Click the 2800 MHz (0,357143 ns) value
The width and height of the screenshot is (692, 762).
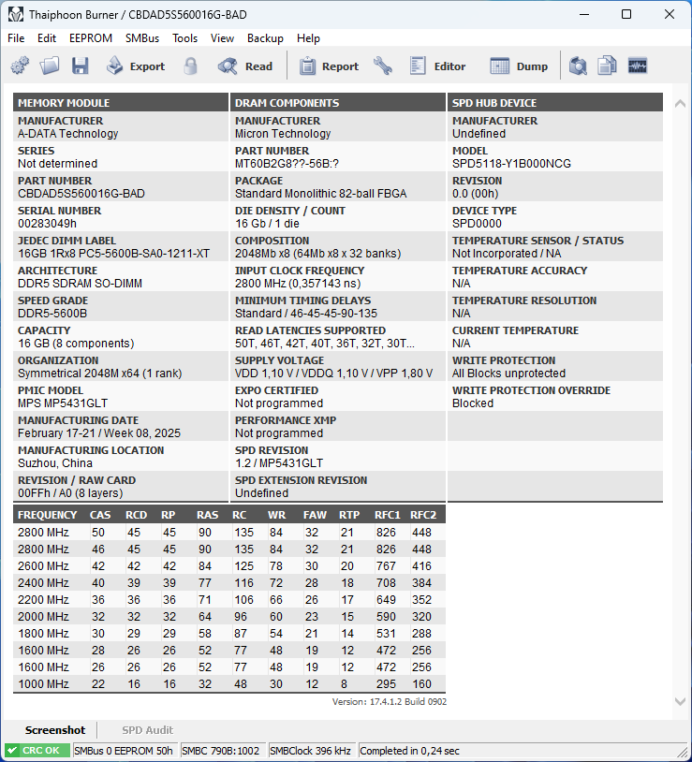click(298, 284)
